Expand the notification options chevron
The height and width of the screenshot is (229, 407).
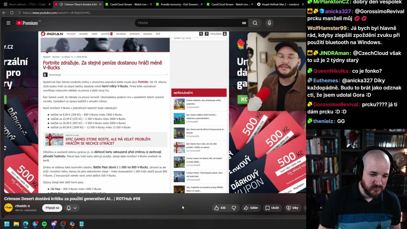75,208
